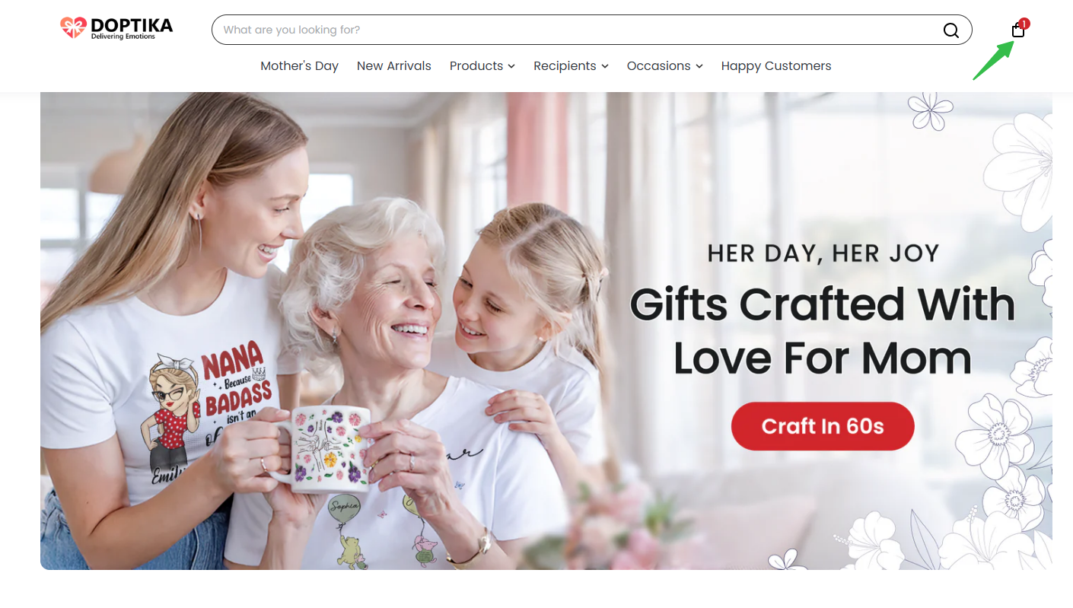Go to the Mother's Day page
The height and width of the screenshot is (608, 1073).
(299, 66)
